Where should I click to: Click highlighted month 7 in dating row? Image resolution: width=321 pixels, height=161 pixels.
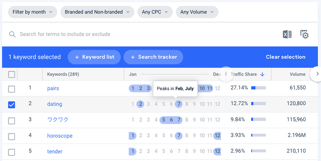[x=179, y=104]
